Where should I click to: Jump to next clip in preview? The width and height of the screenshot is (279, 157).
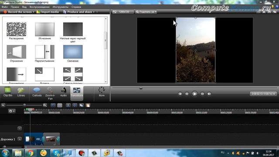click(209, 94)
